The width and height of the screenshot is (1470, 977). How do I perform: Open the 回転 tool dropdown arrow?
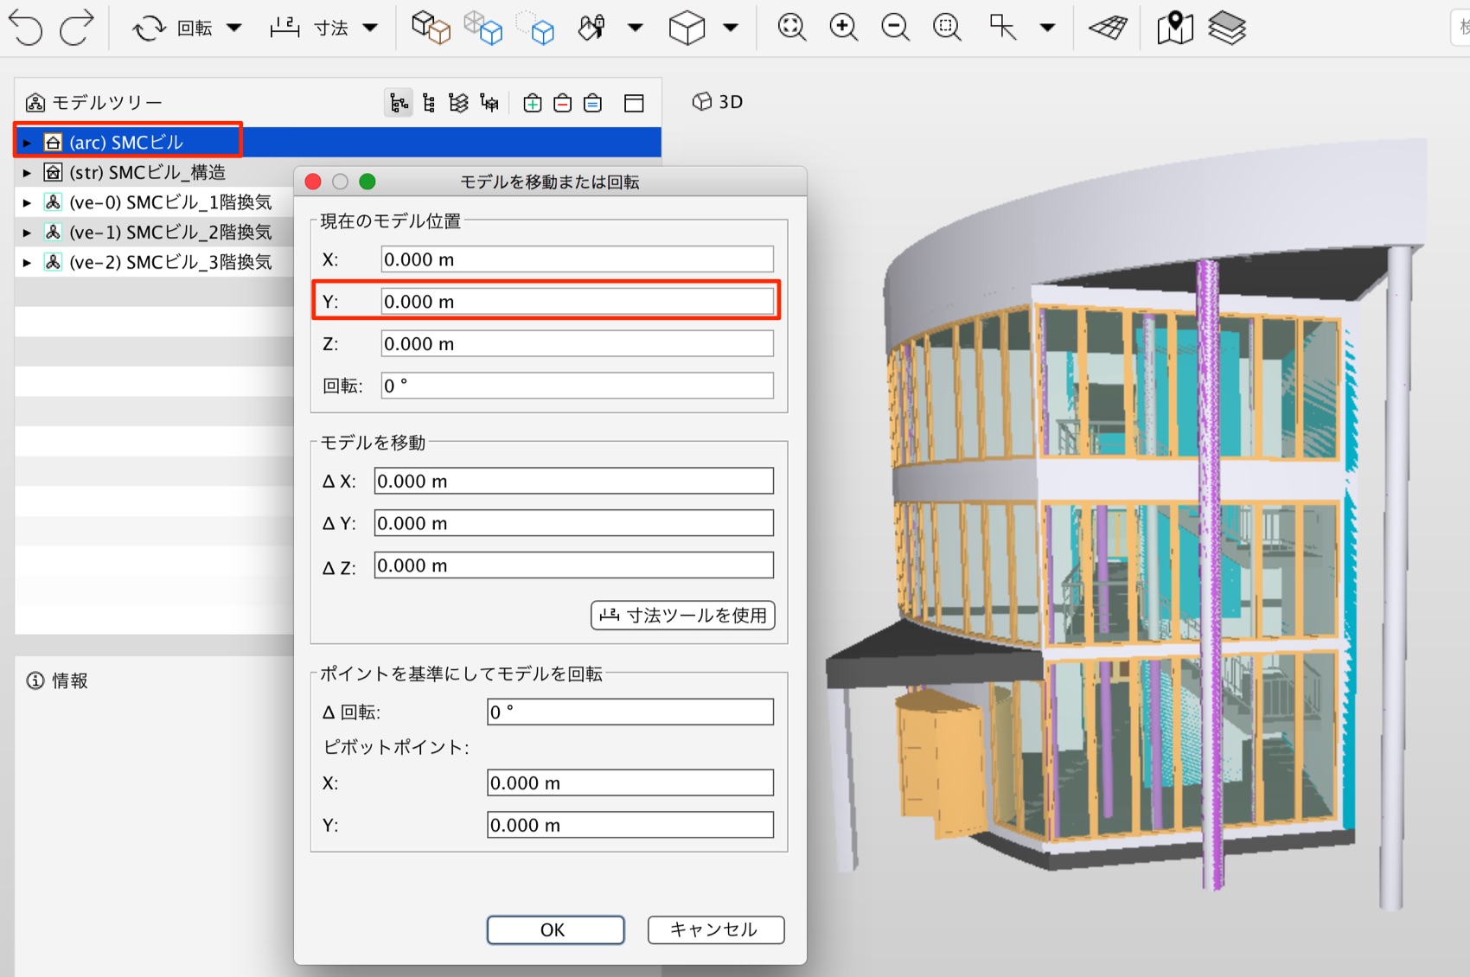pos(233,28)
